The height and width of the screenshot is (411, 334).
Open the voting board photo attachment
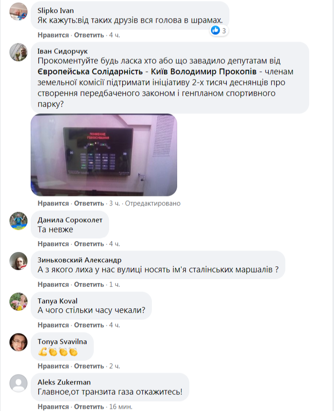pos(104,155)
